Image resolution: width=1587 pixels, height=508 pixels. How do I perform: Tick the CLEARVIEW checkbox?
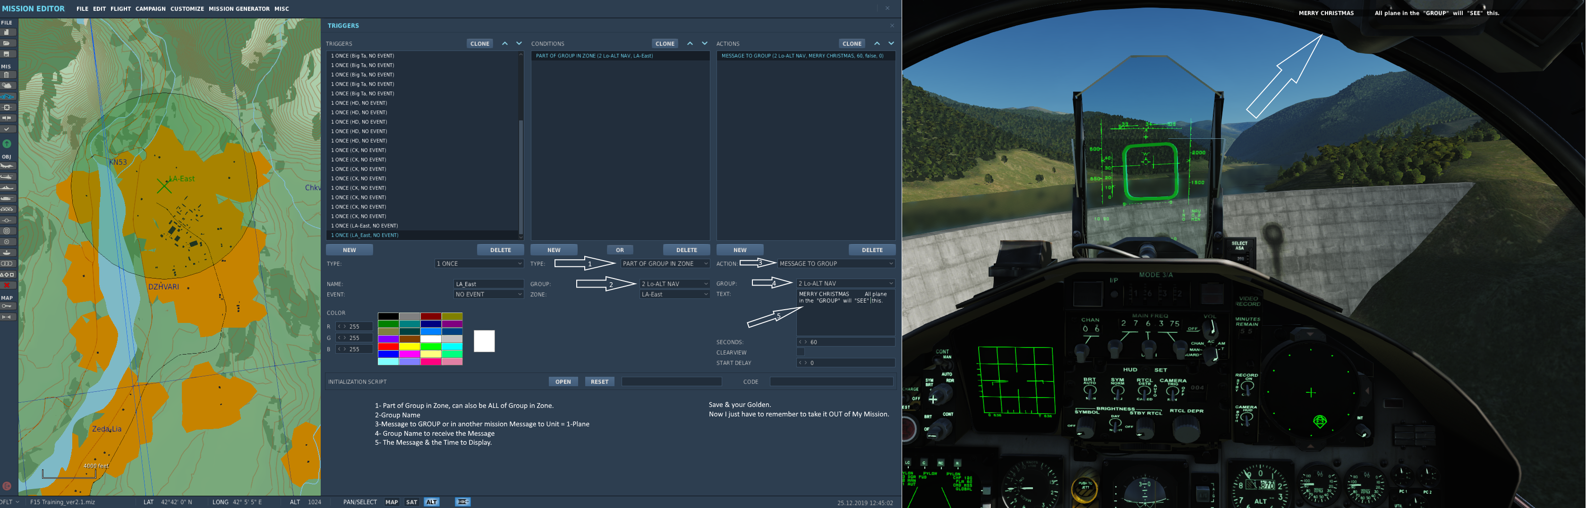(x=800, y=352)
